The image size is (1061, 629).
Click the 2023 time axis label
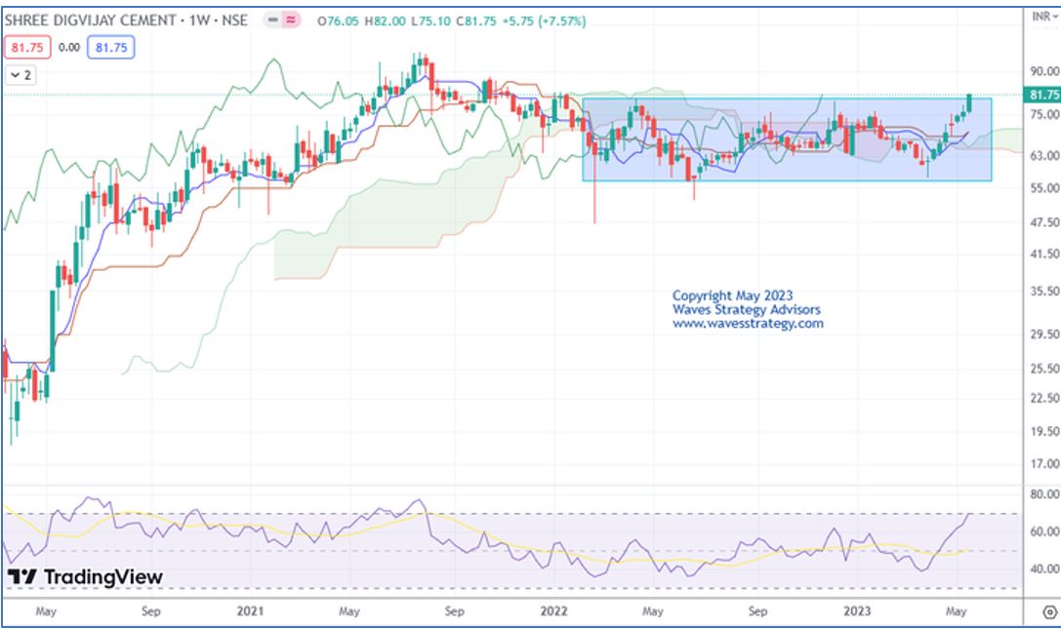(857, 611)
